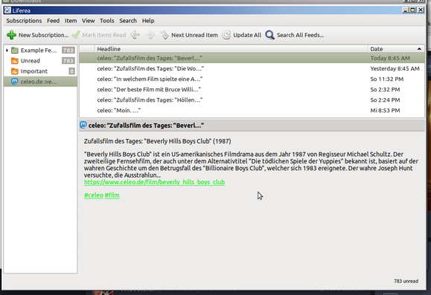Click the green plus New Subscription icon
Viewport: 431px width, 295px height.
tap(12, 35)
